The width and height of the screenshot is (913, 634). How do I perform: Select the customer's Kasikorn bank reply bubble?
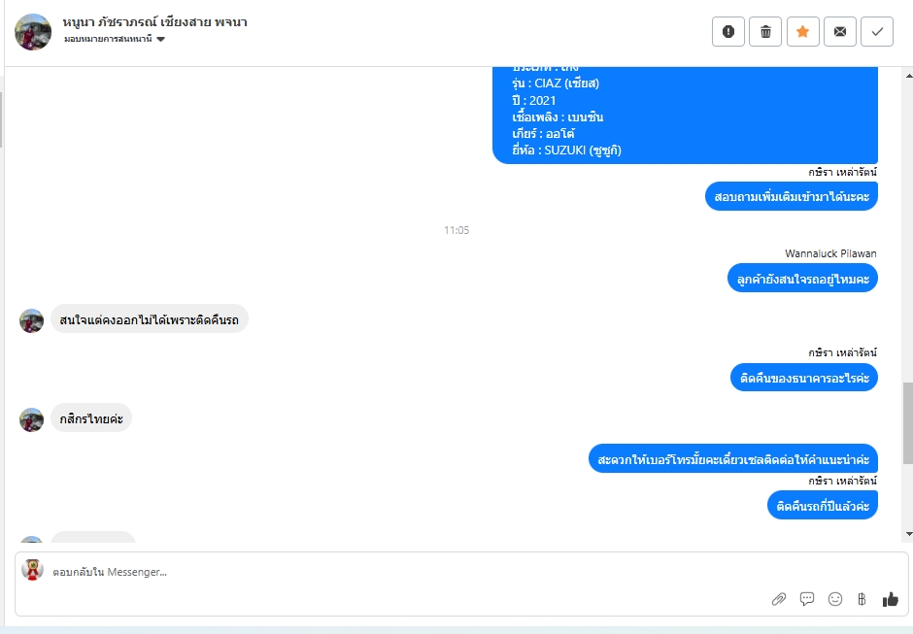[91, 418]
